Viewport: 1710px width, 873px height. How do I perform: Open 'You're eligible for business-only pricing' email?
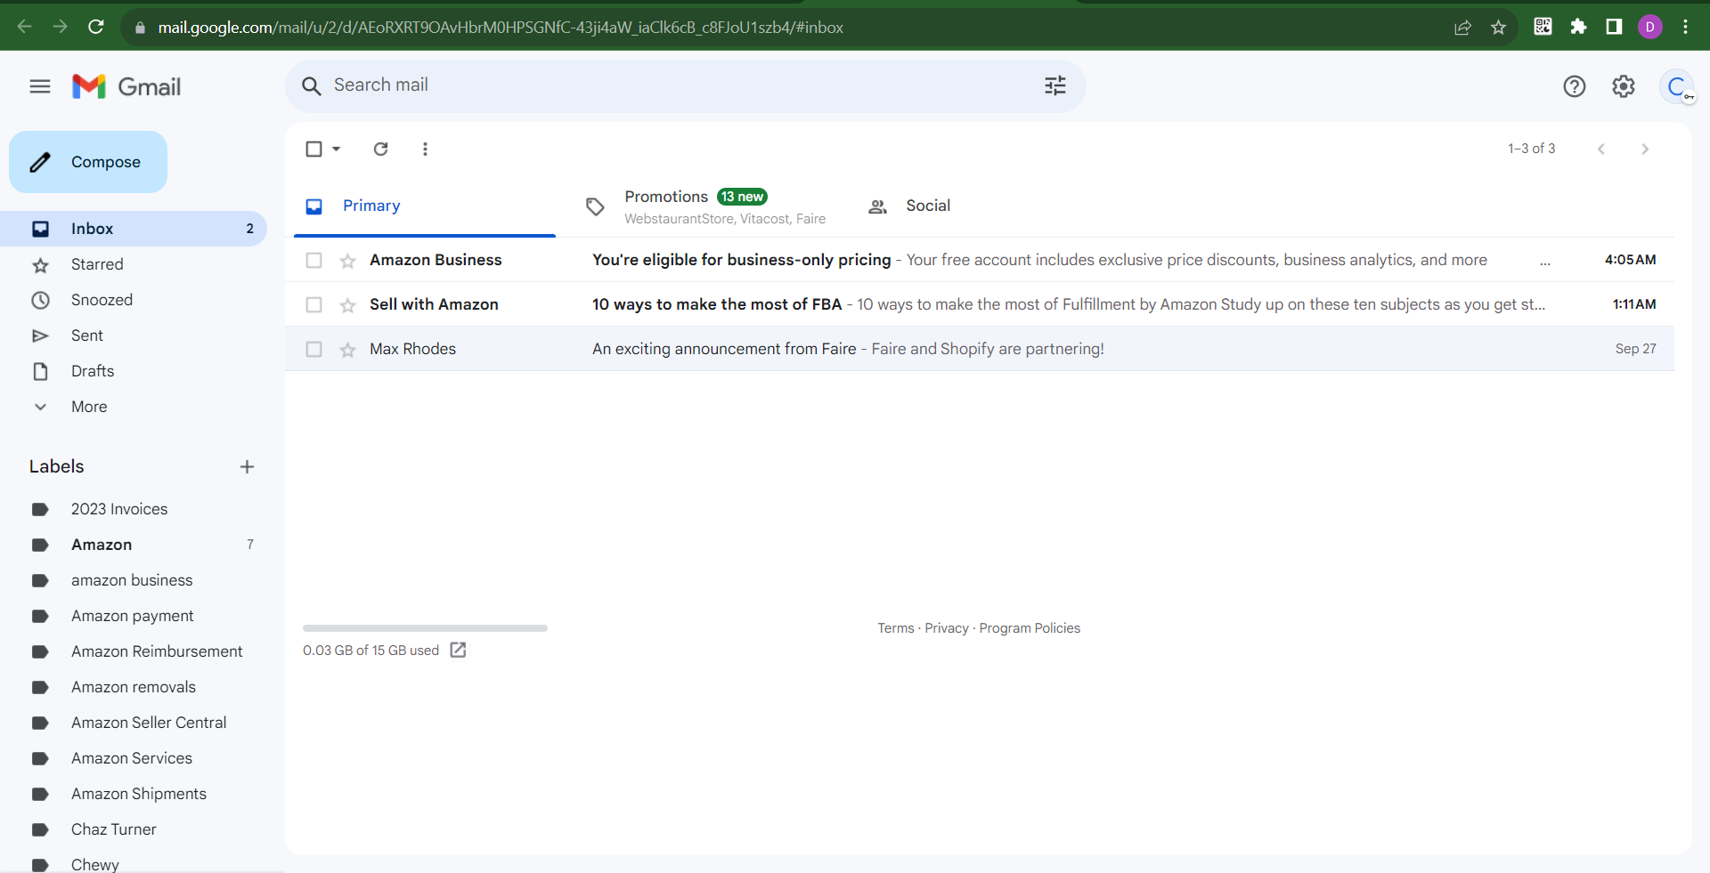(x=980, y=260)
